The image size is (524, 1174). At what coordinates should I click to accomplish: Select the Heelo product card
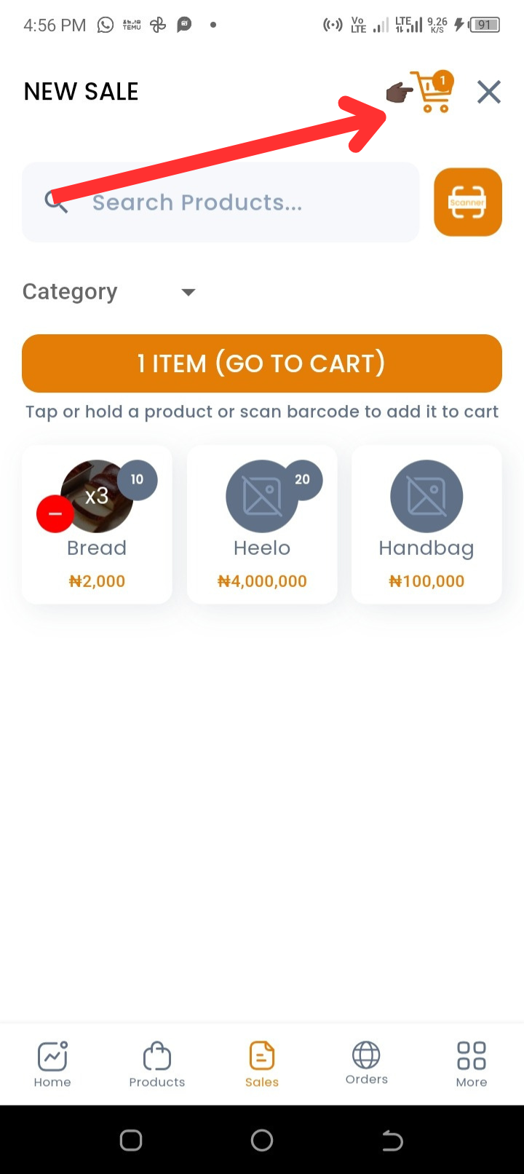(262, 524)
